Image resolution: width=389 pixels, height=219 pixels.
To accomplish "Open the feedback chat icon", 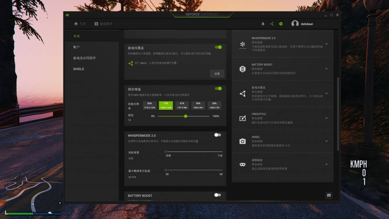I will [x=329, y=195].
